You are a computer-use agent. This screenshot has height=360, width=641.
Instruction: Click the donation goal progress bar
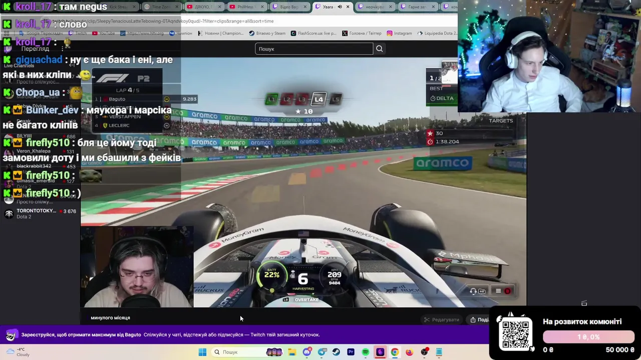[x=588, y=337]
